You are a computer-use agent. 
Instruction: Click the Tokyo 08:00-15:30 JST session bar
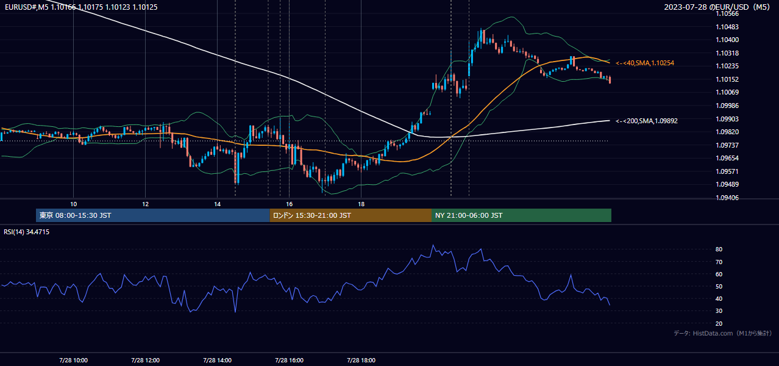[x=153, y=215]
